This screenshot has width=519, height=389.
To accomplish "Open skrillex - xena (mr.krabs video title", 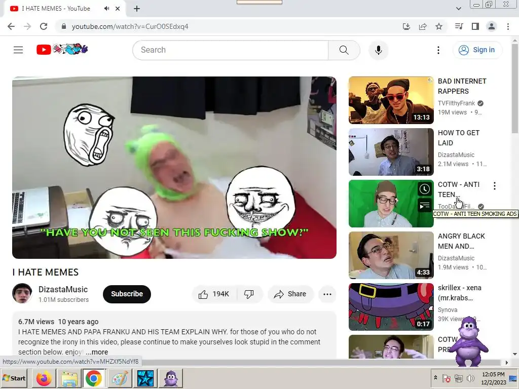I will click(x=459, y=293).
